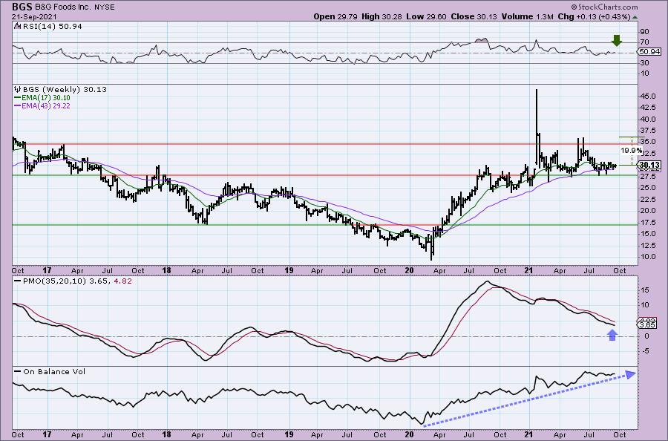Image resolution: width=668 pixels, height=441 pixels.
Task: Select the On Balance Vol legend label
Action: point(54,371)
